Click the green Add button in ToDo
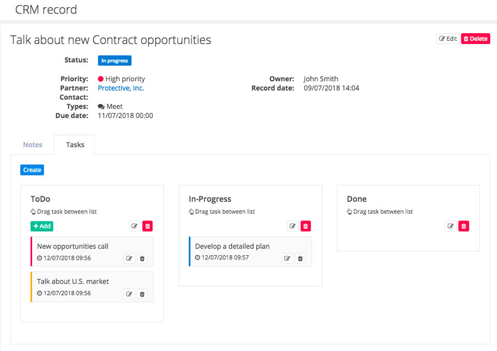 42,226
